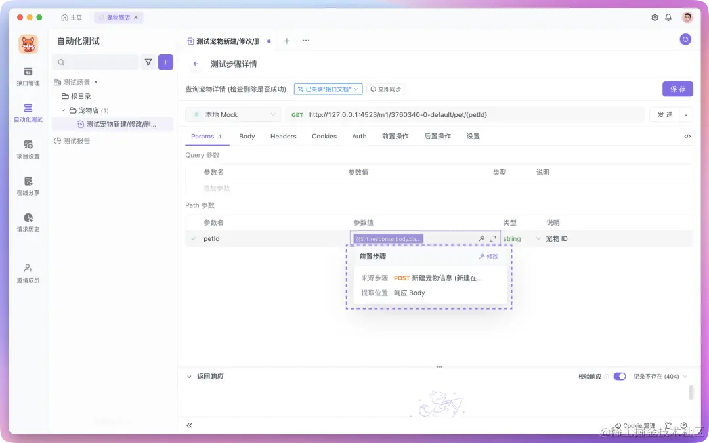Open code view via the </> icon
The height and width of the screenshot is (443, 709).
pyautogui.click(x=687, y=136)
